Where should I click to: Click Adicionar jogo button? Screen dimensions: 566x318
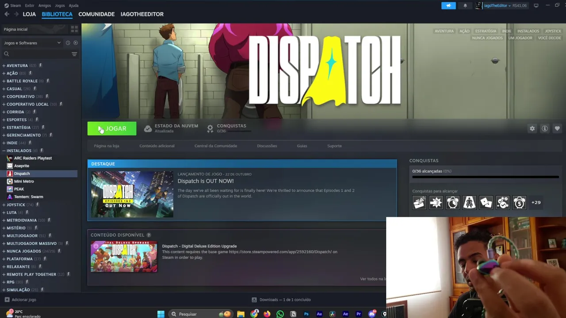(x=20, y=299)
